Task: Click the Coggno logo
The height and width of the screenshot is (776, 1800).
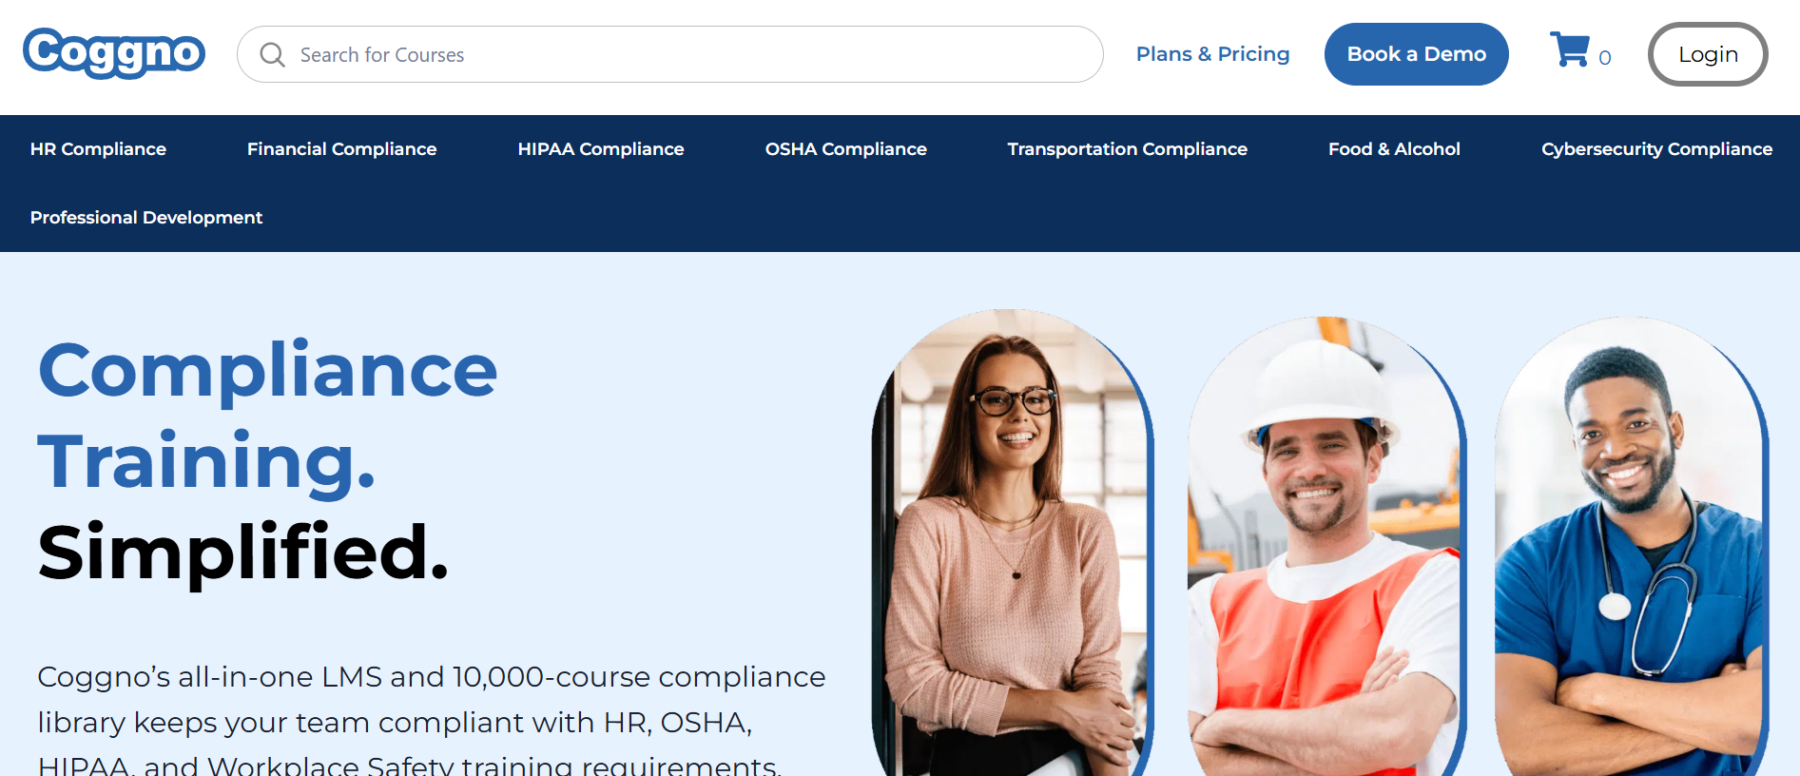Action: tap(114, 53)
